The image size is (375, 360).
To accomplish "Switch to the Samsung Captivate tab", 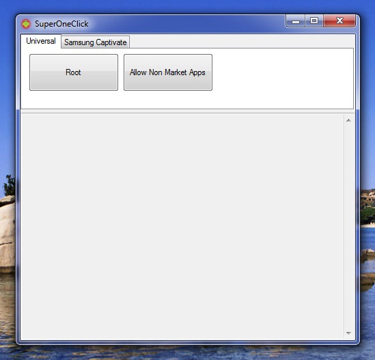I will click(96, 42).
